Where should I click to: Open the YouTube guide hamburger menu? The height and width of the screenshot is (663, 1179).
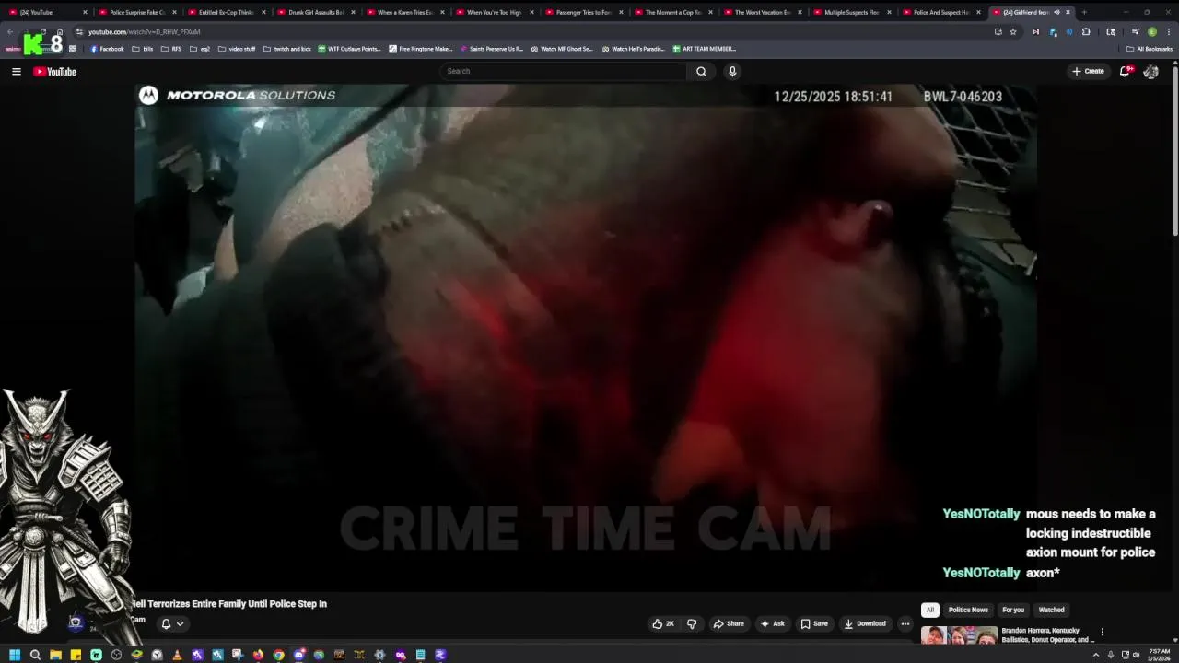(x=16, y=71)
